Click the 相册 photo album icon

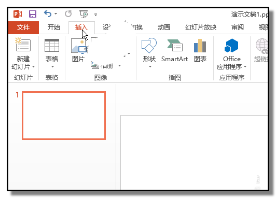tap(95, 65)
